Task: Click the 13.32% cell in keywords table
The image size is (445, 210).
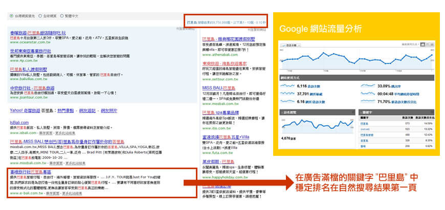Action: (429, 129)
